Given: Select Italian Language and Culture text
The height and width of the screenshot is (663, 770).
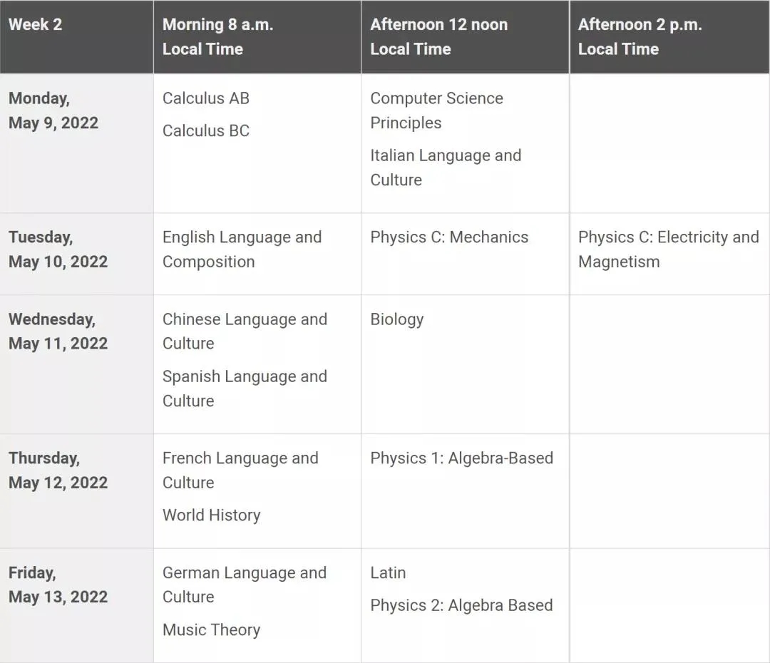Looking at the screenshot, I should [x=446, y=168].
